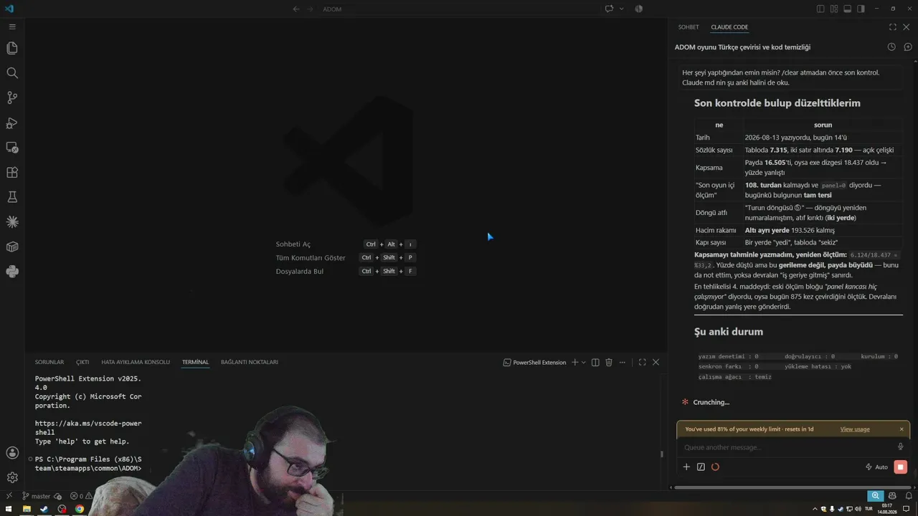
Task: Open the Search view in the activity bar
Action: point(12,73)
